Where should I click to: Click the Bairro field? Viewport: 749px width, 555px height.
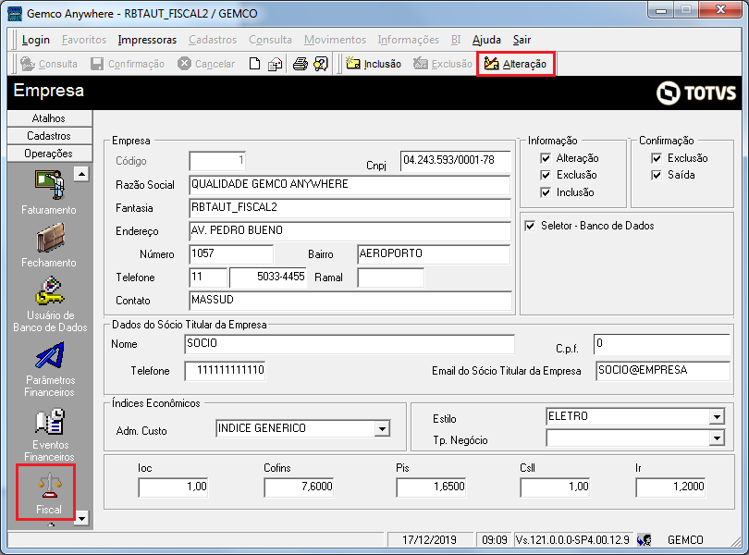(x=434, y=253)
